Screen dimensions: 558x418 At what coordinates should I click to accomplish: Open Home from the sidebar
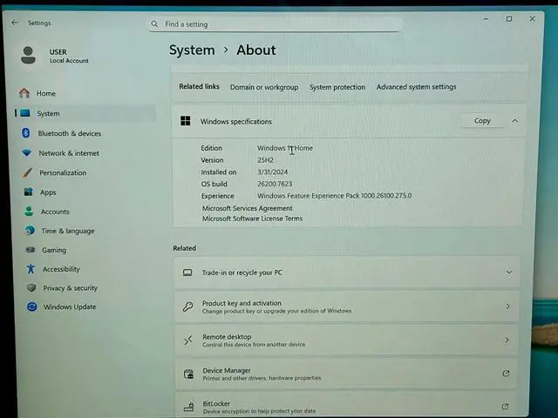pos(45,93)
